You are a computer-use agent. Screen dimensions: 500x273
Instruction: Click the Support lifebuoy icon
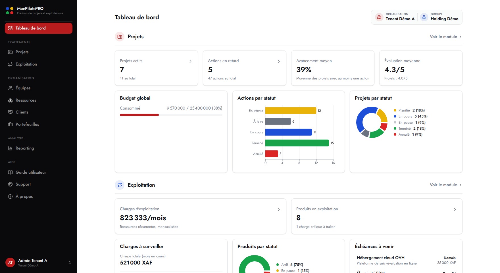click(10, 184)
